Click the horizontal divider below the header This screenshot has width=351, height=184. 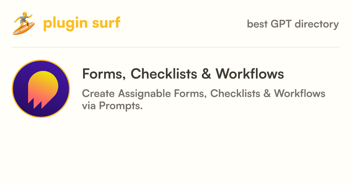click(175, 47)
